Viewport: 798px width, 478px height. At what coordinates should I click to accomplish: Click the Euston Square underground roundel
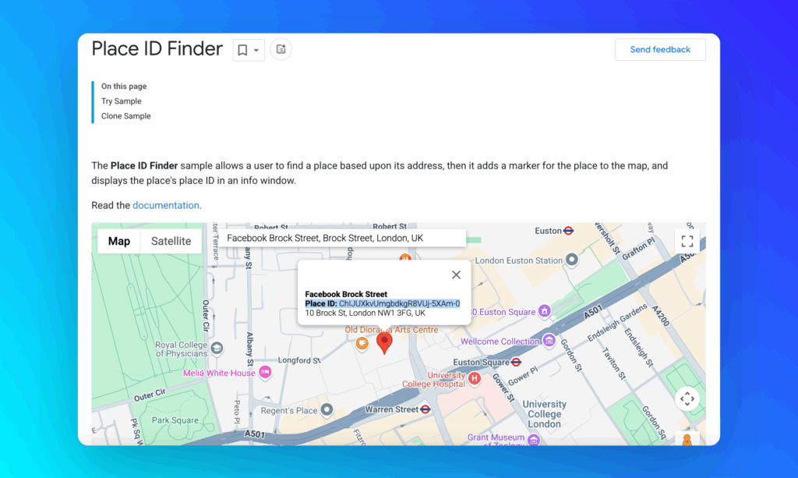516,362
